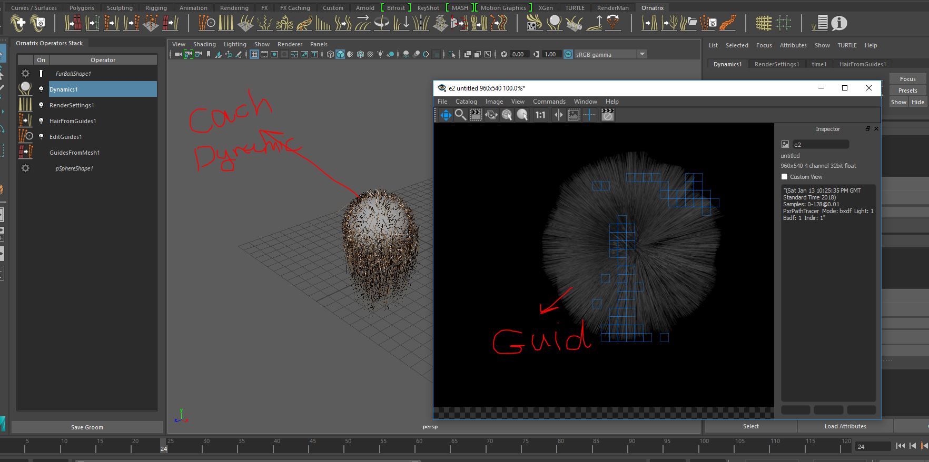Click the FurBallShape1 gear icon
Image resolution: width=929 pixels, height=462 pixels.
pyautogui.click(x=25, y=74)
